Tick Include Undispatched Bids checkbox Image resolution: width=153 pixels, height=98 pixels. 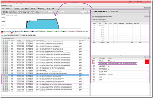pos(2,38)
